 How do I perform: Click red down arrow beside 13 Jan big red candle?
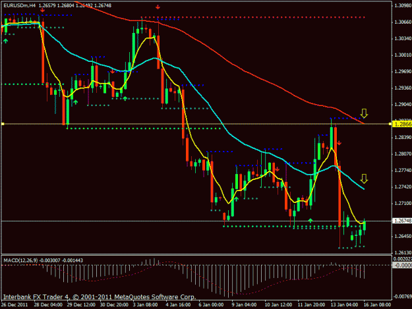tap(339, 143)
